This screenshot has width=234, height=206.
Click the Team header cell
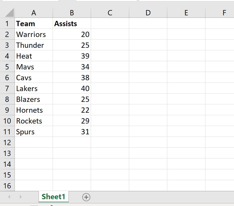pyautogui.click(x=34, y=24)
